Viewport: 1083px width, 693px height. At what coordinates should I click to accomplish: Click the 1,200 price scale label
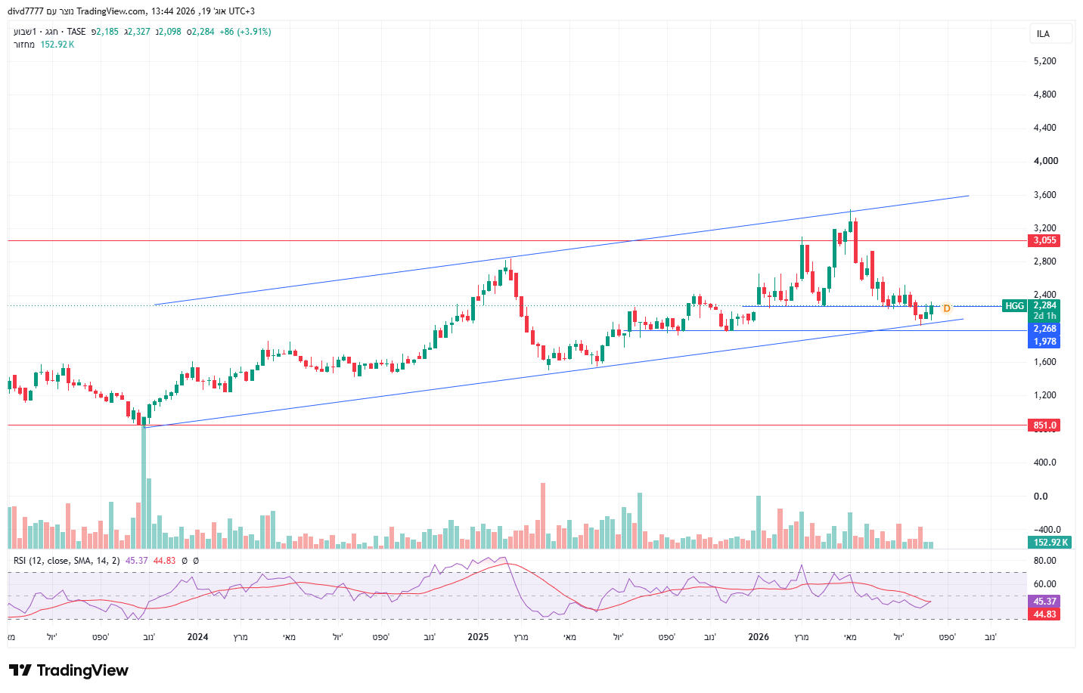coord(1044,395)
